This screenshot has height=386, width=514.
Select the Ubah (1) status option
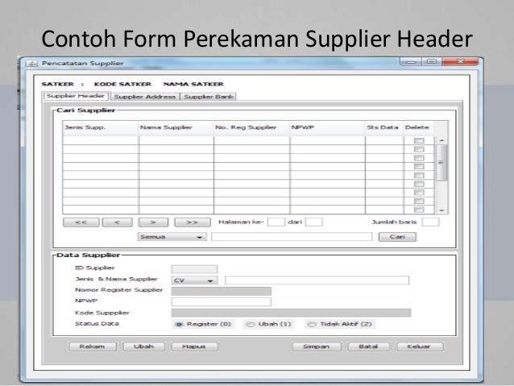[251, 324]
